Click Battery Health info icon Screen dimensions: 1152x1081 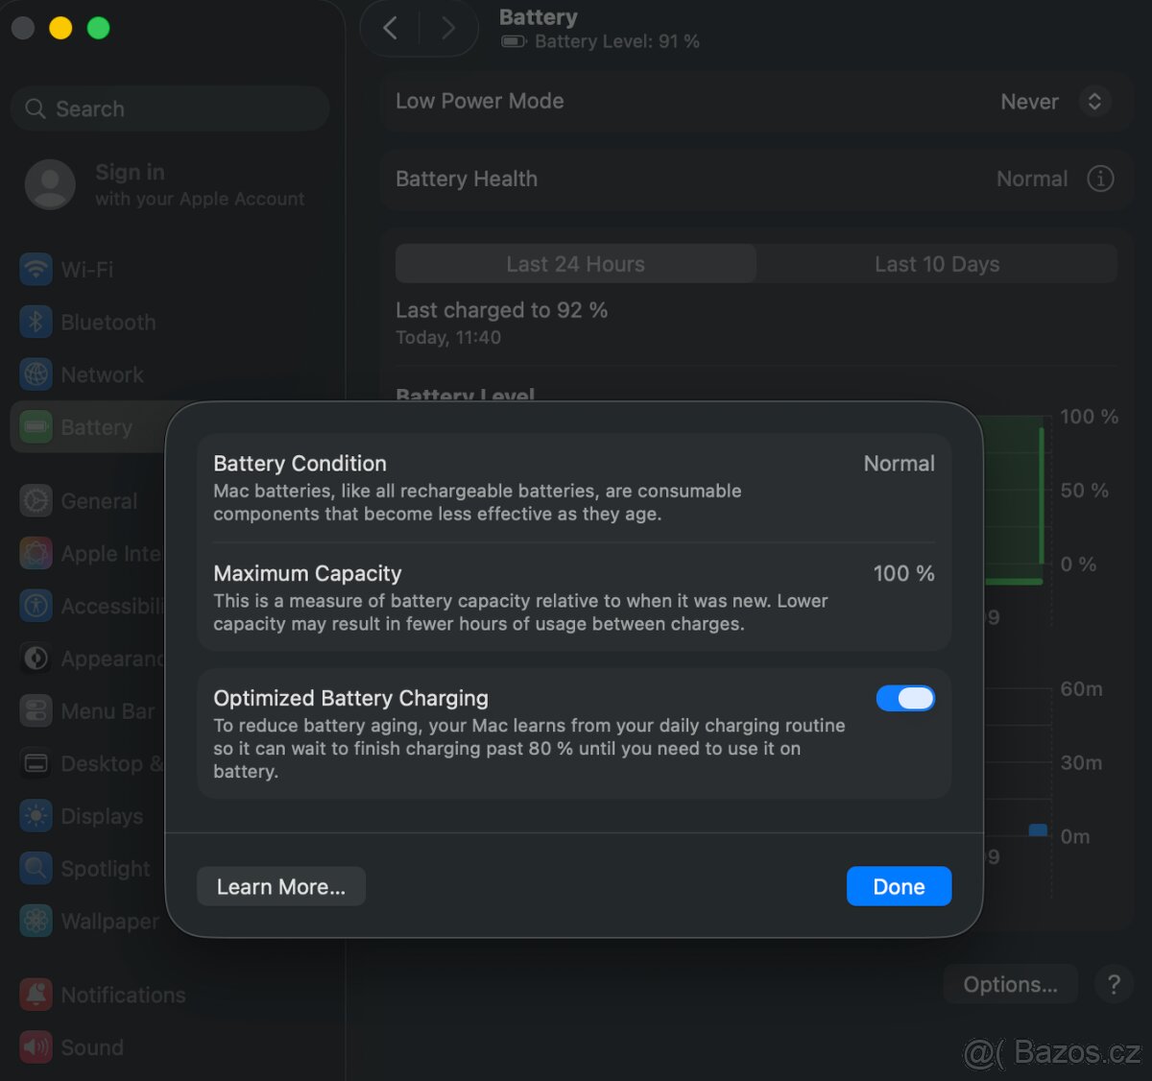click(x=1100, y=179)
